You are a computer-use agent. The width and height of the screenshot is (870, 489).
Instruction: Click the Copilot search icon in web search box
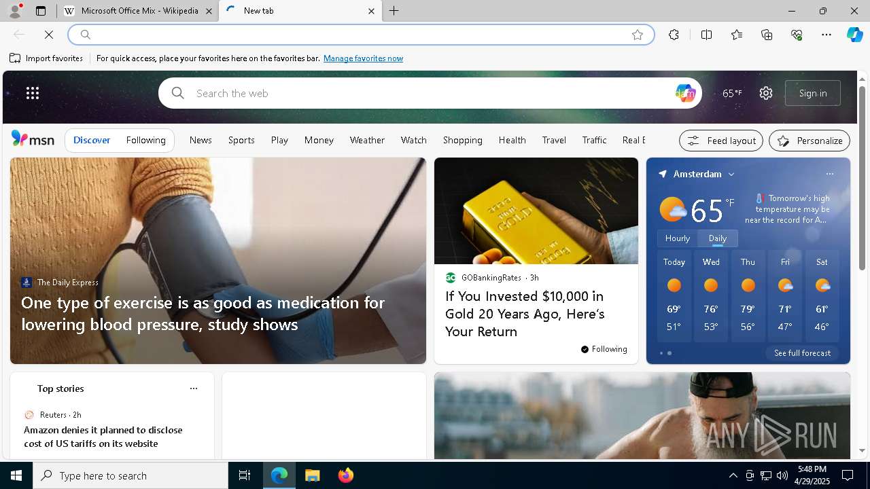[685, 93]
